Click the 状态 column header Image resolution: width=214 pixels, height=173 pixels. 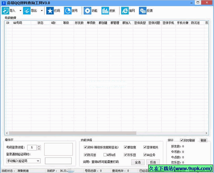pyautogui.click(x=40, y=23)
